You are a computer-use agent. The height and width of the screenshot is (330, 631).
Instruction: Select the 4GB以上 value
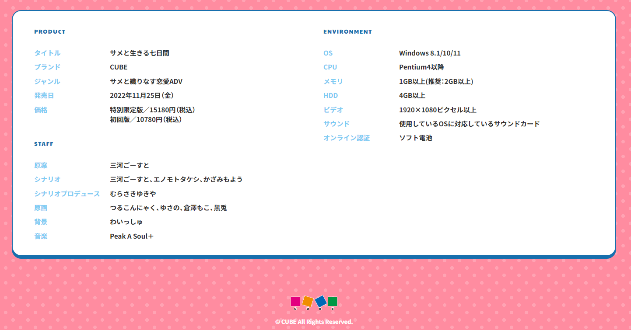(412, 95)
